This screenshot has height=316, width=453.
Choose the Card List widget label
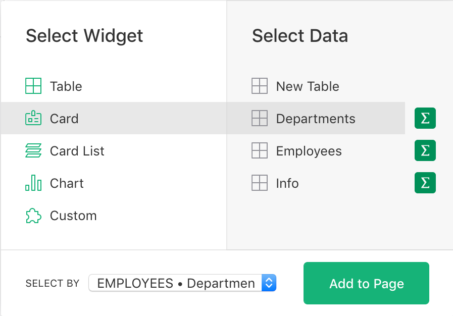[x=77, y=151]
